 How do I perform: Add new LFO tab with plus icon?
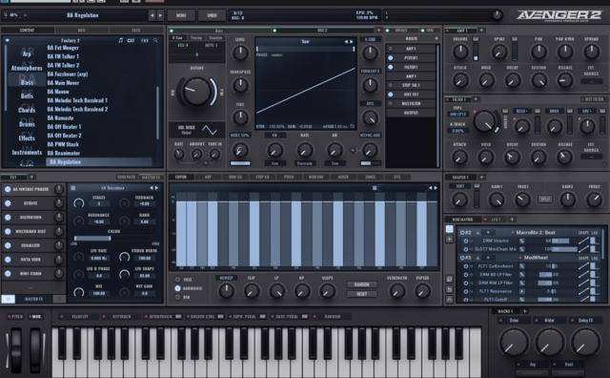click(x=512, y=220)
